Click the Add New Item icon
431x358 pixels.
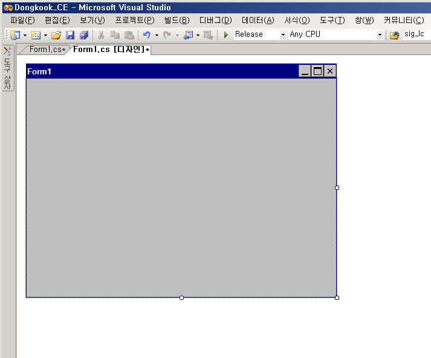click(x=36, y=35)
